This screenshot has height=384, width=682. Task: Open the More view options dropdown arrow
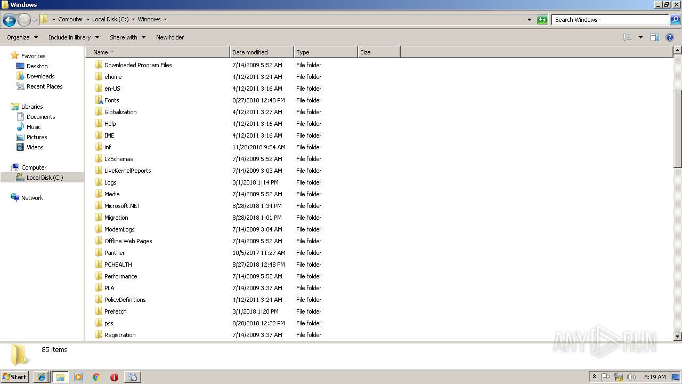coord(640,37)
